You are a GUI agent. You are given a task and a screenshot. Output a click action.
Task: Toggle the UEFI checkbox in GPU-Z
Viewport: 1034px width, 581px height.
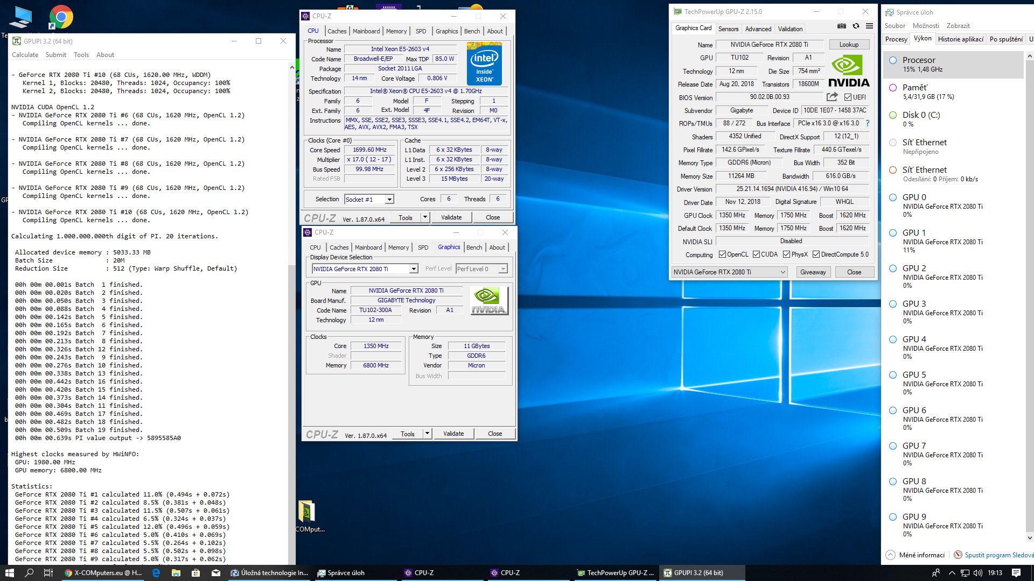pyautogui.click(x=848, y=97)
